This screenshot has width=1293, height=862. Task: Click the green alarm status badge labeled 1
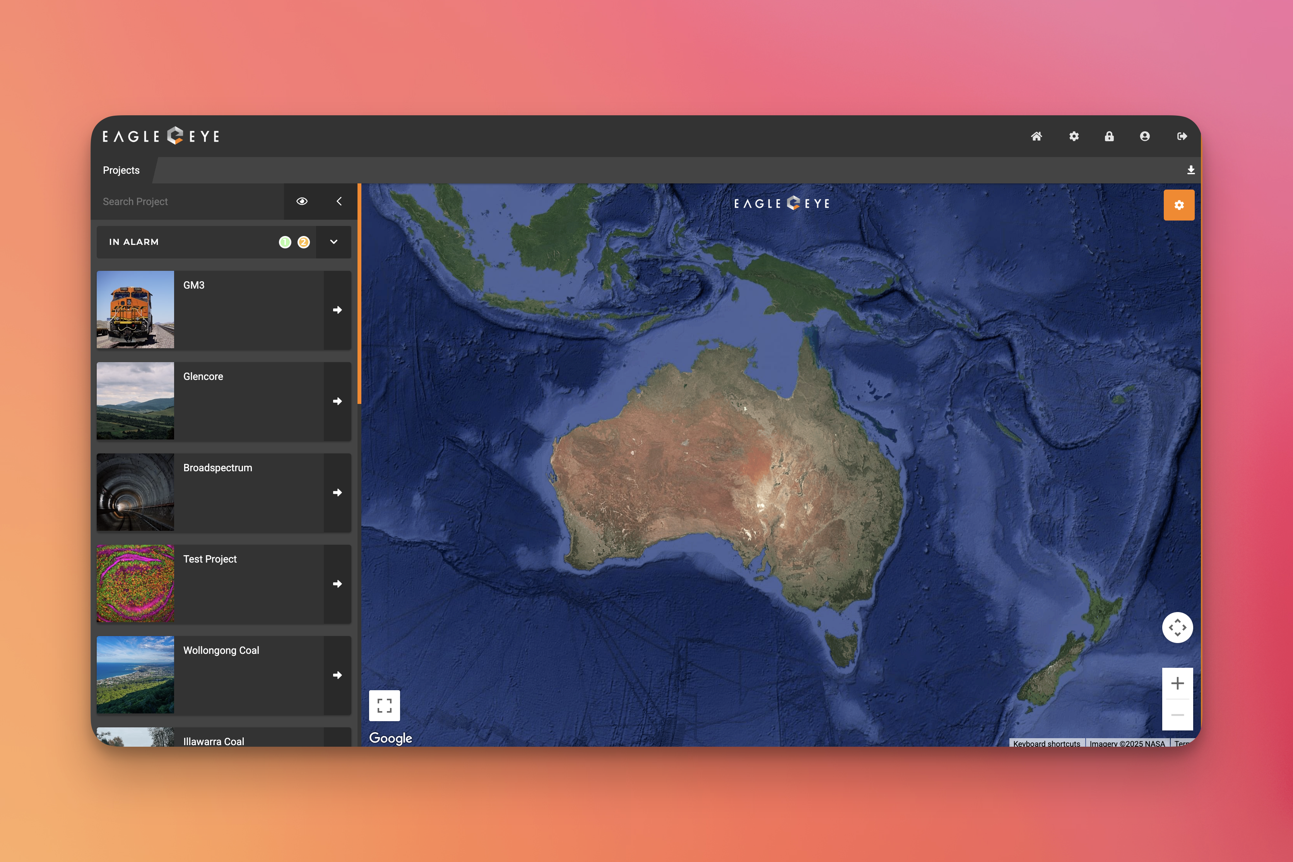pyautogui.click(x=285, y=242)
